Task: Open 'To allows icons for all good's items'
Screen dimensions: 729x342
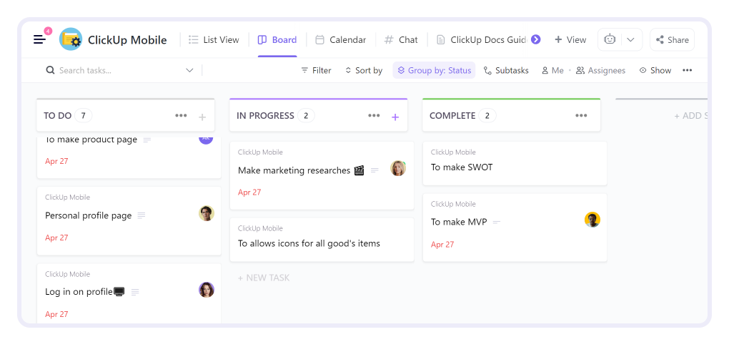Action: point(309,243)
